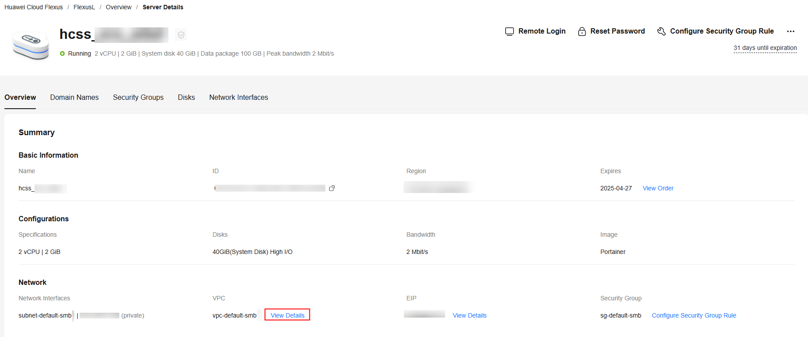Click 2 Mbit/s bandwidth value
Viewport: 808px width, 337px height.
417,252
